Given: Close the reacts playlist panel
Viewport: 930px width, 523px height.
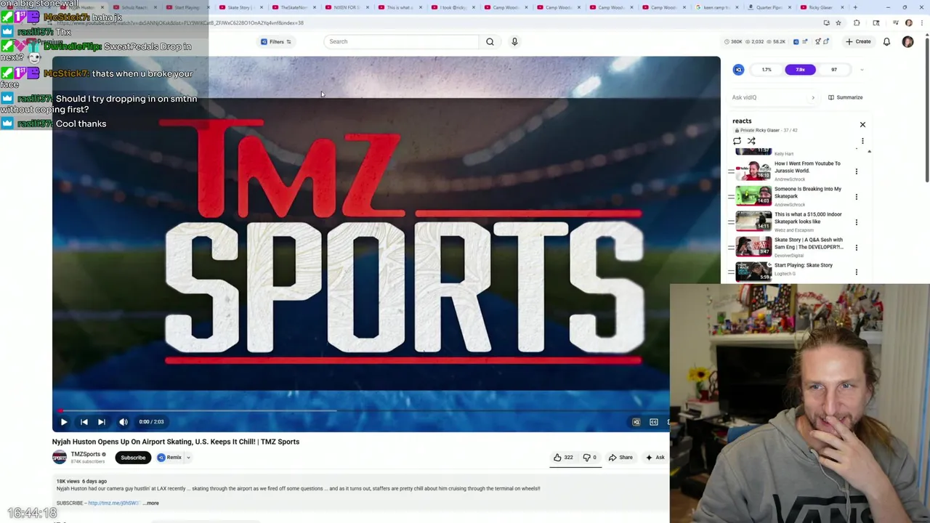Looking at the screenshot, I should [862, 125].
